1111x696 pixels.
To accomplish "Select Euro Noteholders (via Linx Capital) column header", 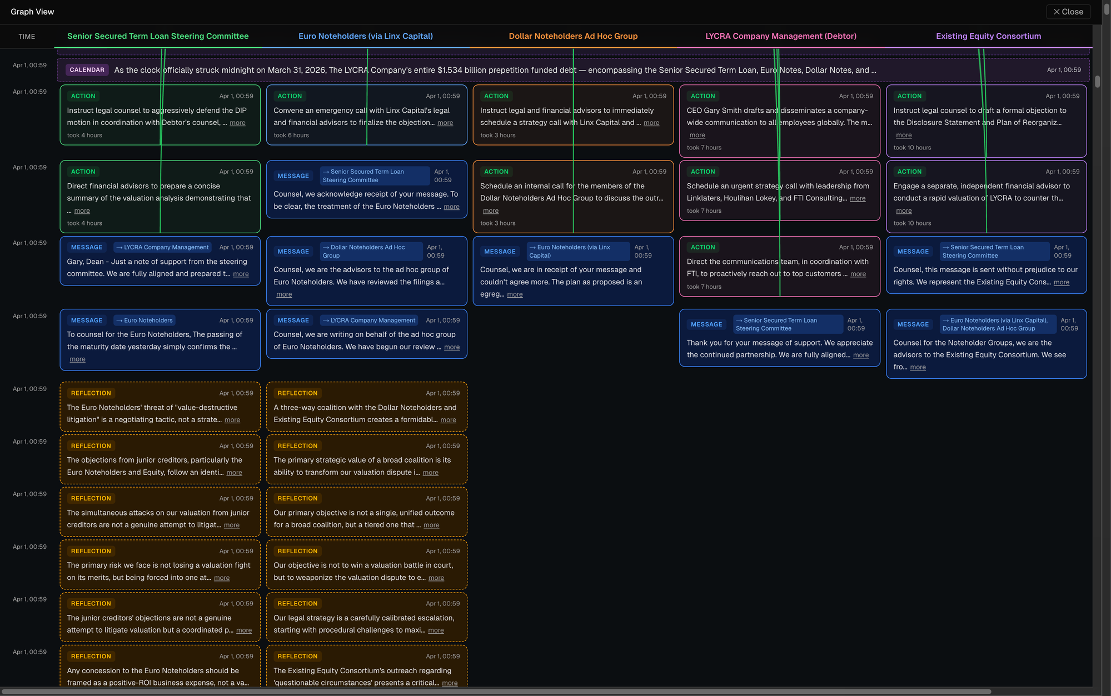I will 365,36.
